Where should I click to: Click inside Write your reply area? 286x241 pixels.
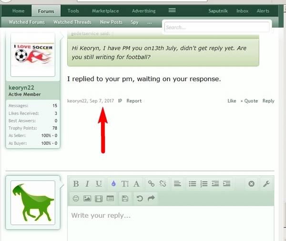pyautogui.click(x=171, y=223)
